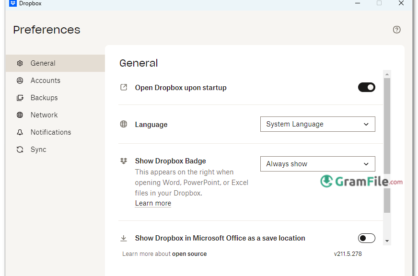Click the Accounts person icon in sidebar

coord(20,80)
